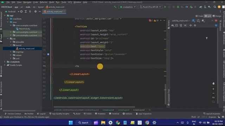This screenshot has width=225, height=126.
Task: Open the Logcat tool window
Action: 41,114
